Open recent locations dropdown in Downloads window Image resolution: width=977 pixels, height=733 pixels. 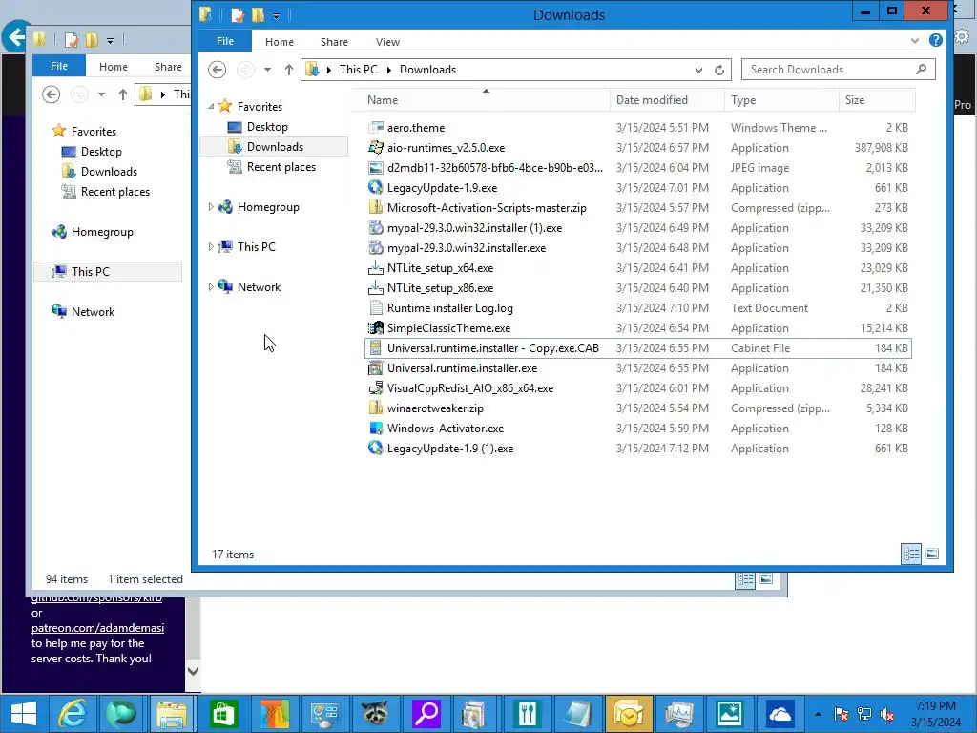[x=267, y=70]
